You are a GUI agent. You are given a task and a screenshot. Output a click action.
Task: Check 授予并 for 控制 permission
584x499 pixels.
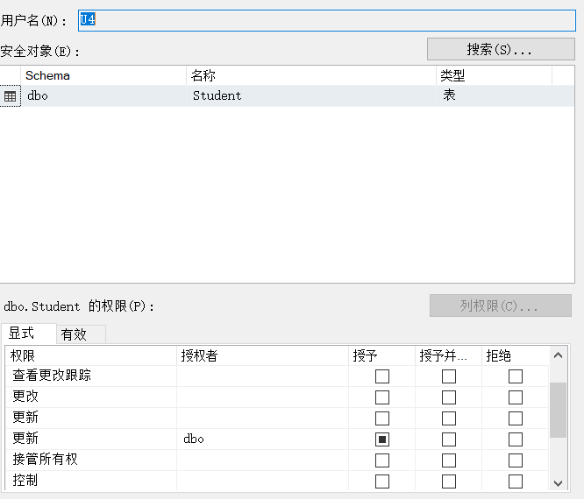pyautogui.click(x=449, y=481)
